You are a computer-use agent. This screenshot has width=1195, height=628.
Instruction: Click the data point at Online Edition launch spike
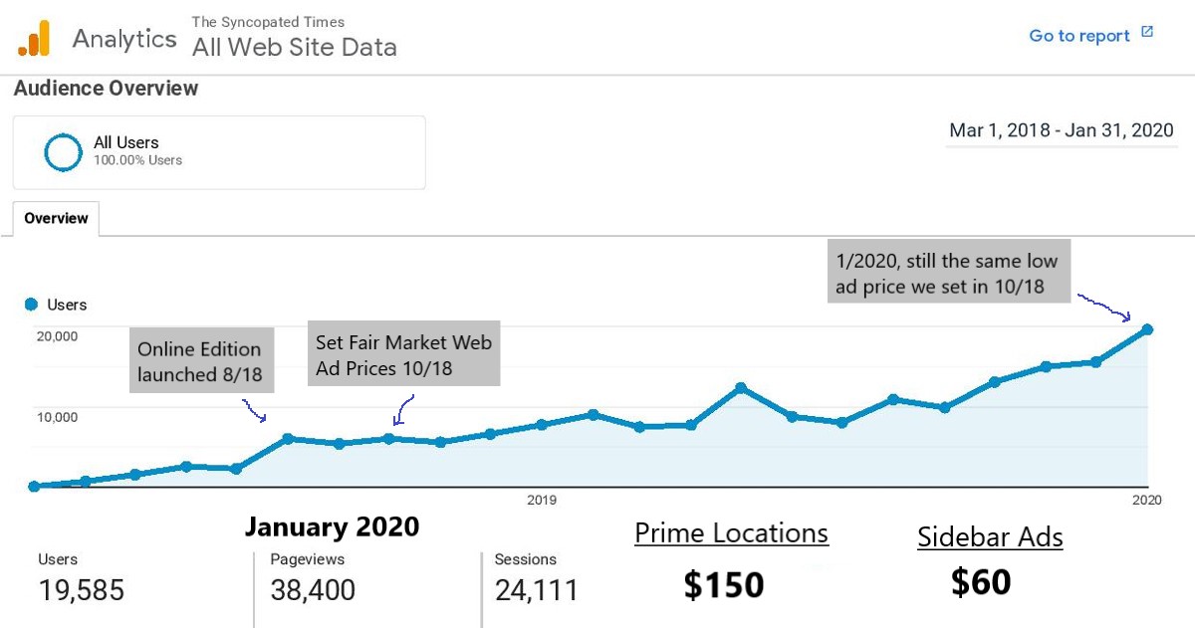(x=287, y=438)
